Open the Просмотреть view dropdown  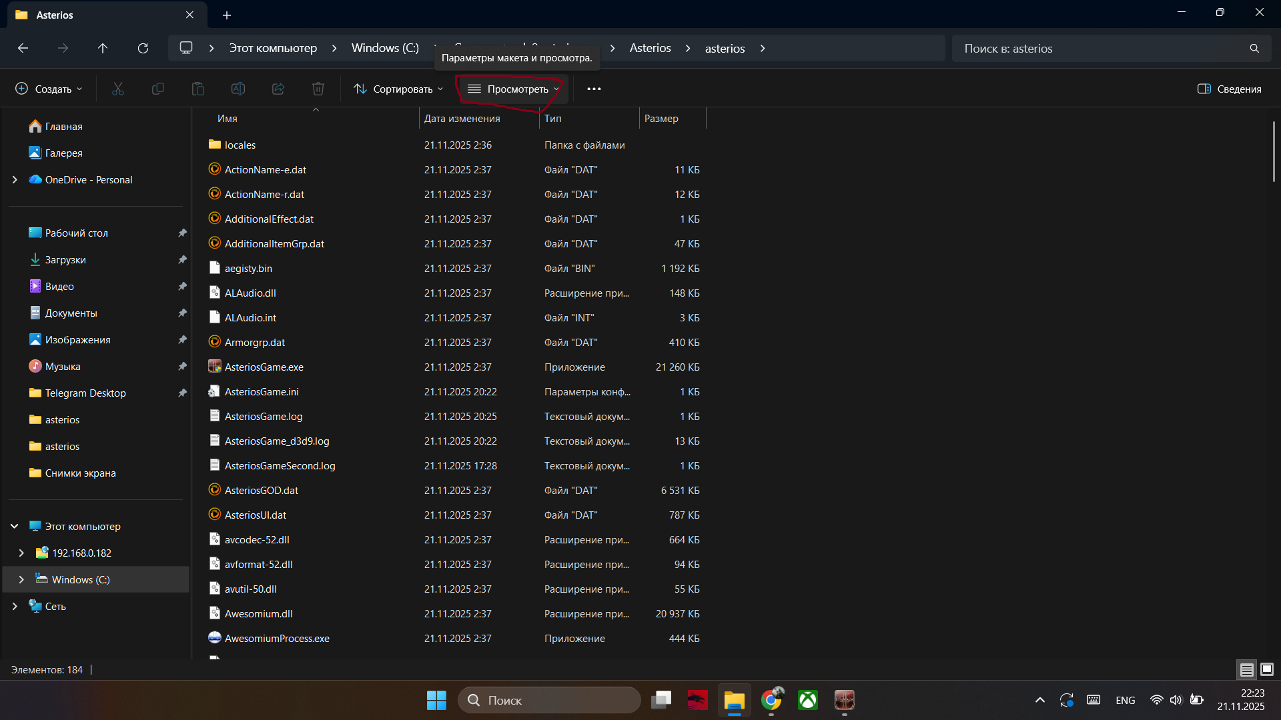pos(513,89)
